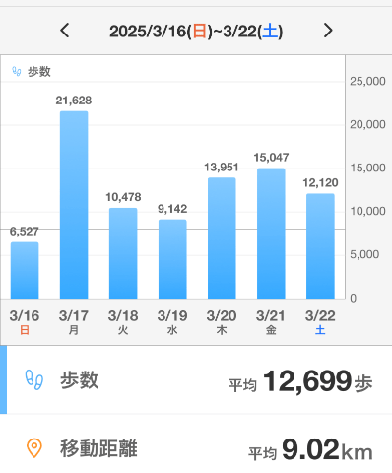Go to the next week using right arrow
The image size is (392, 473).
pos(328,31)
